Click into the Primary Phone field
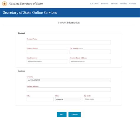 pos(47,52)
